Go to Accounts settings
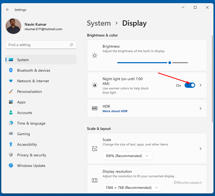Image resolution: width=215 pixels, height=196 pixels. point(41,112)
